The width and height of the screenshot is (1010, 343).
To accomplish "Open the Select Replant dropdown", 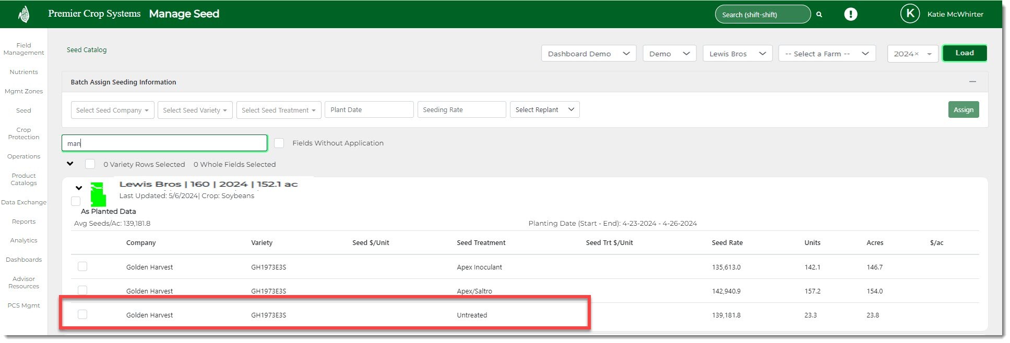I will pos(544,110).
